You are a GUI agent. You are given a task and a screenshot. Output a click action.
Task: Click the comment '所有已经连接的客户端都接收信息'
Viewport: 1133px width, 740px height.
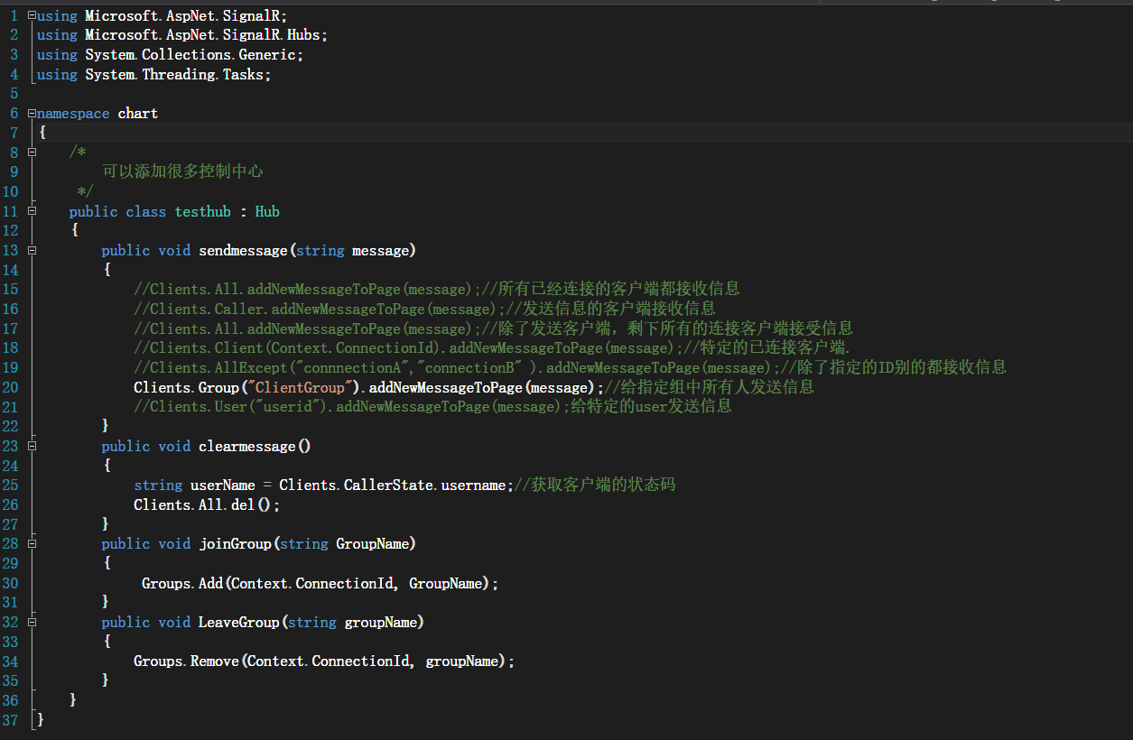618,289
